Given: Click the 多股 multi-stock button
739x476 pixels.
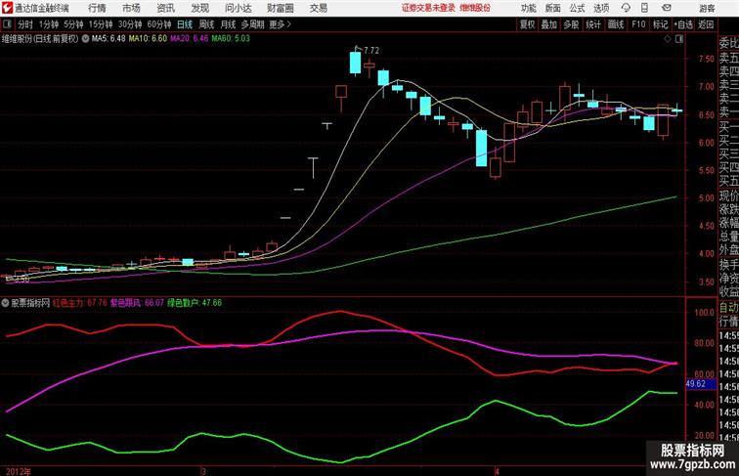Looking at the screenshot, I should click(x=571, y=24).
